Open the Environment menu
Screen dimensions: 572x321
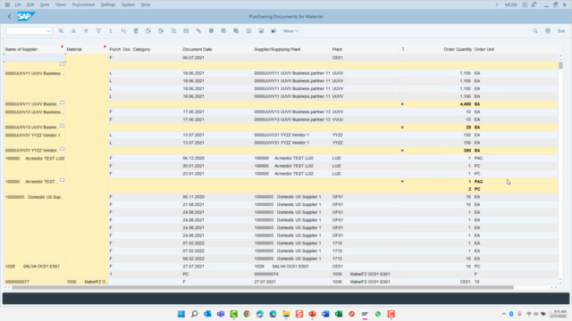click(x=83, y=4)
